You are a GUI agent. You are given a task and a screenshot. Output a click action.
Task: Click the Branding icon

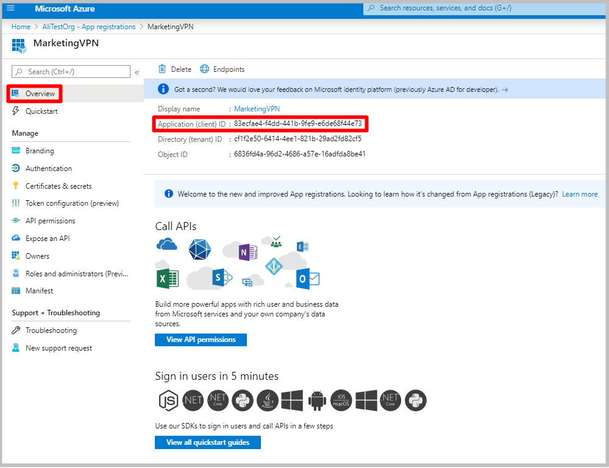(15, 150)
